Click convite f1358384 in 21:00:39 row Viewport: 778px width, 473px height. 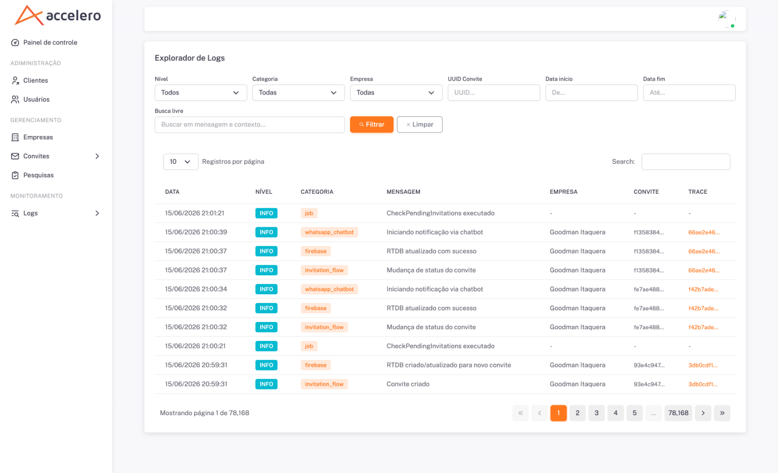[649, 233]
